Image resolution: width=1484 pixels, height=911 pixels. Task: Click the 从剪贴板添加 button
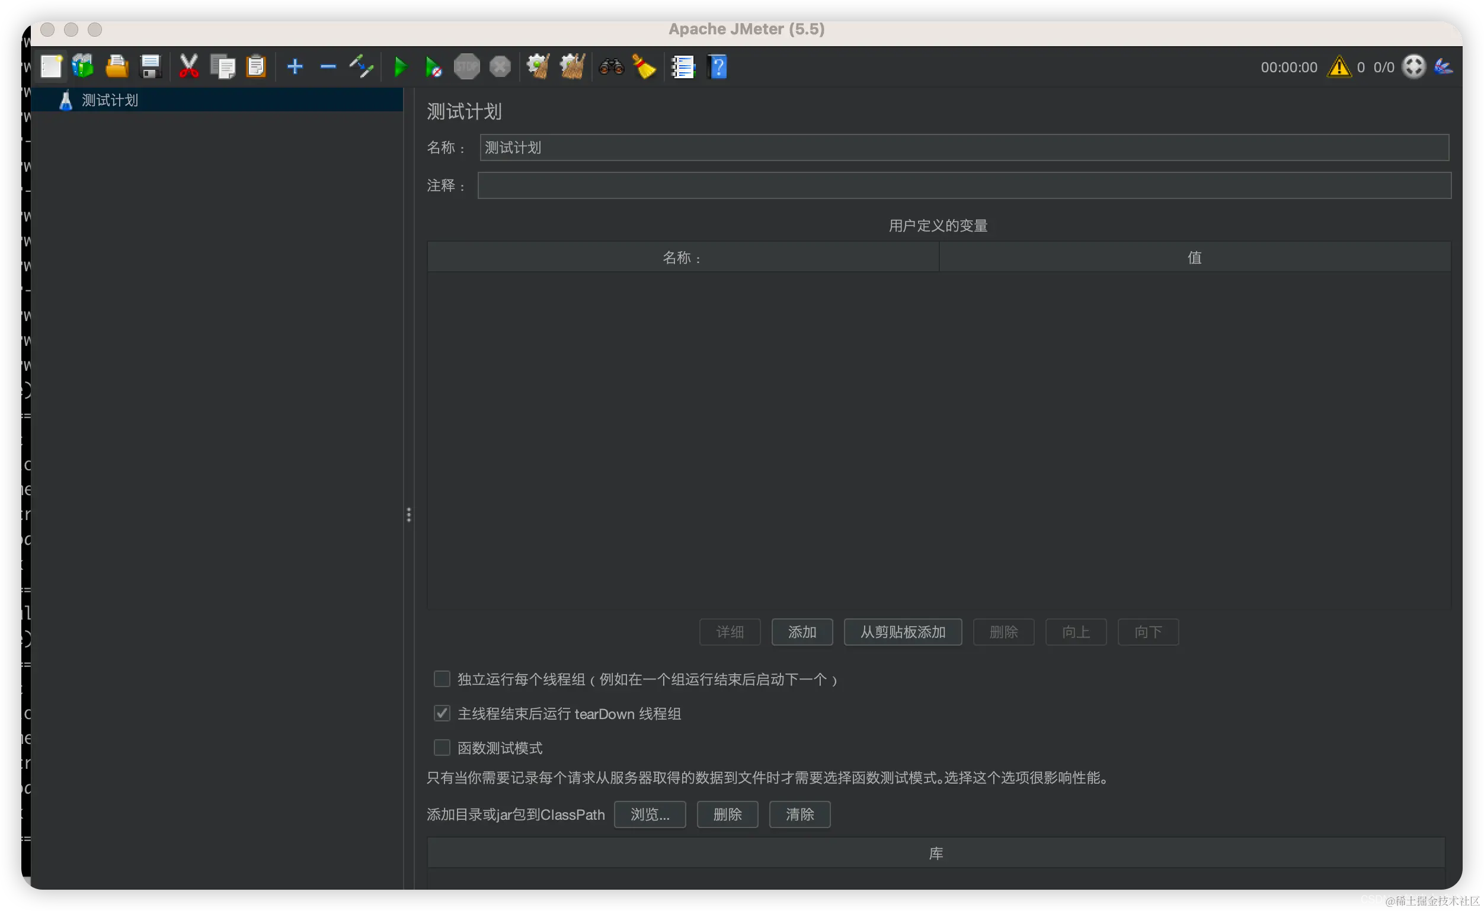click(x=903, y=632)
